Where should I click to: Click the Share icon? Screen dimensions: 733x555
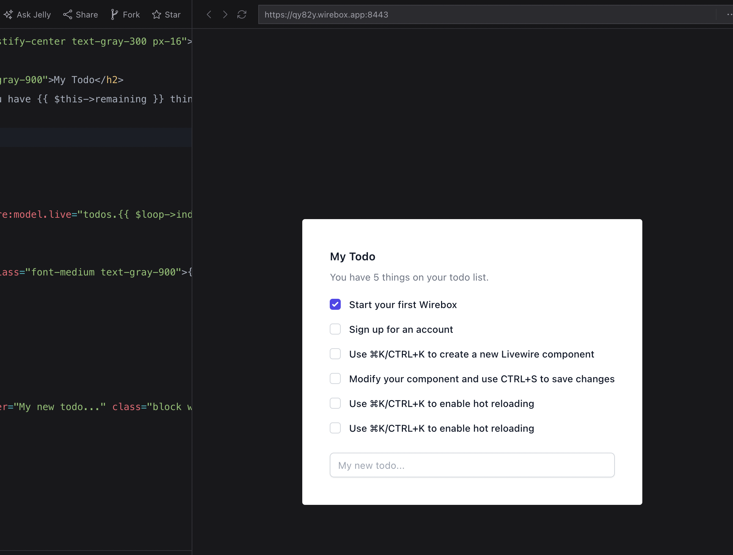click(68, 14)
